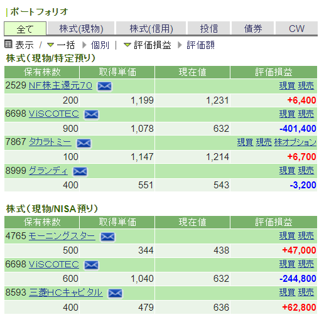This screenshot has height=322, width=324.
Task: Open the 三菱HCキャピタル stock link
Action: coord(66,292)
